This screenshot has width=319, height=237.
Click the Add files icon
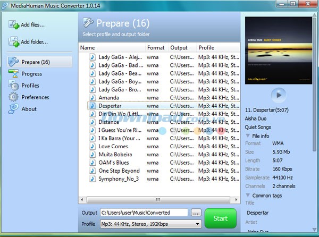pyautogui.click(x=14, y=24)
